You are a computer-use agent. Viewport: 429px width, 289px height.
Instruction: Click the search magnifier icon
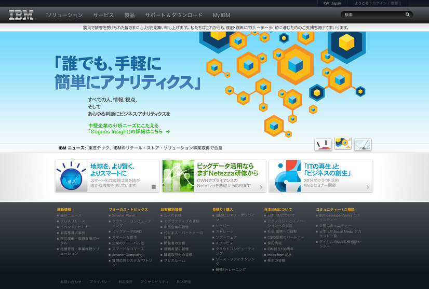[x=408, y=15]
